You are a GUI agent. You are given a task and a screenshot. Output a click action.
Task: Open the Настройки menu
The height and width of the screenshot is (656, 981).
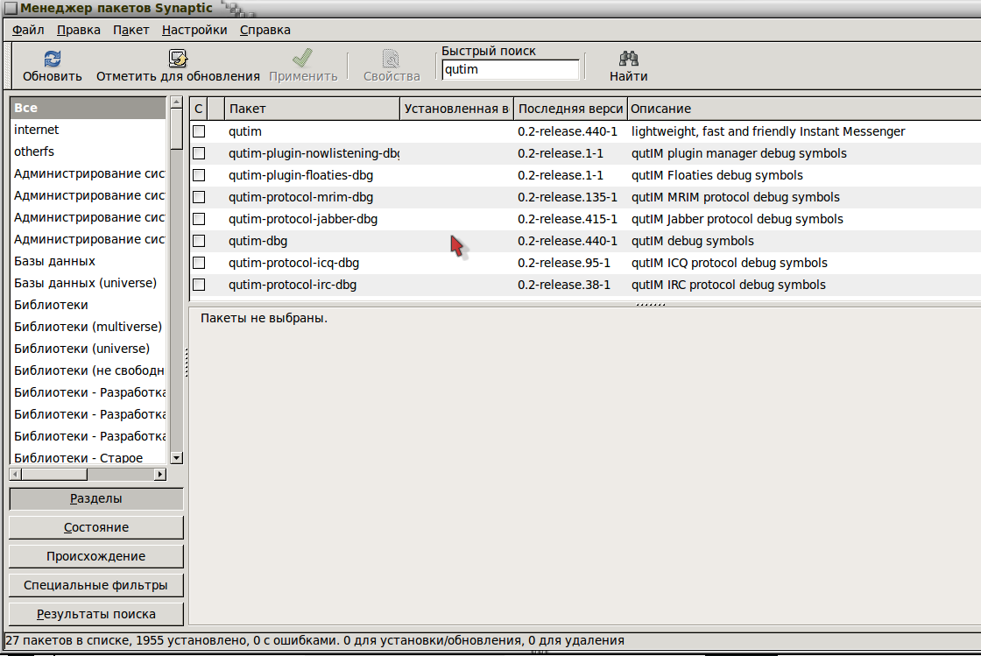[x=194, y=30]
